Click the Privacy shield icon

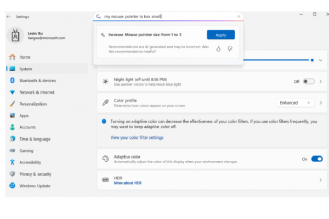[x=12, y=173]
